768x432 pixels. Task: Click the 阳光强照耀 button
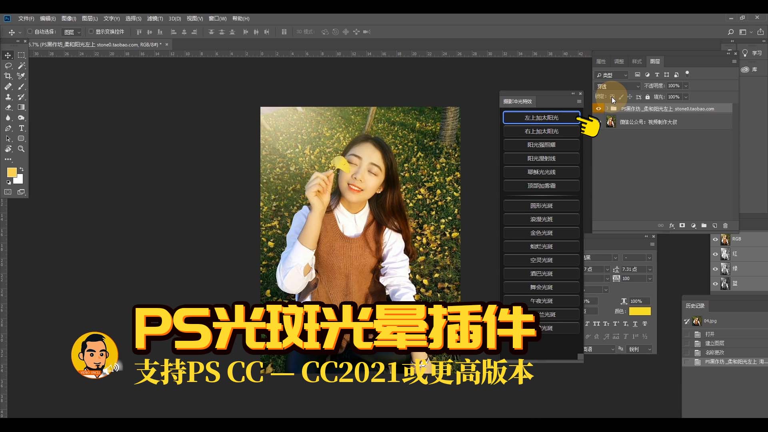pos(542,145)
